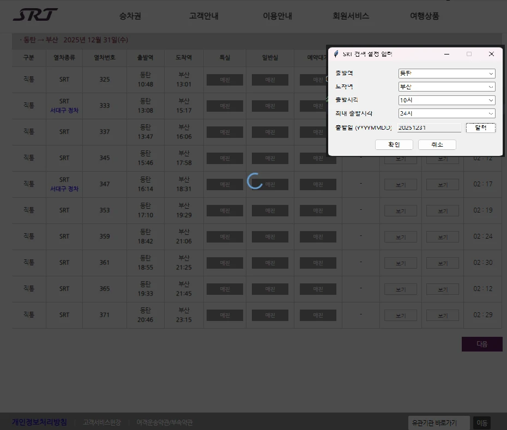Open the 출발역 combo box showing 동탄

446,74
